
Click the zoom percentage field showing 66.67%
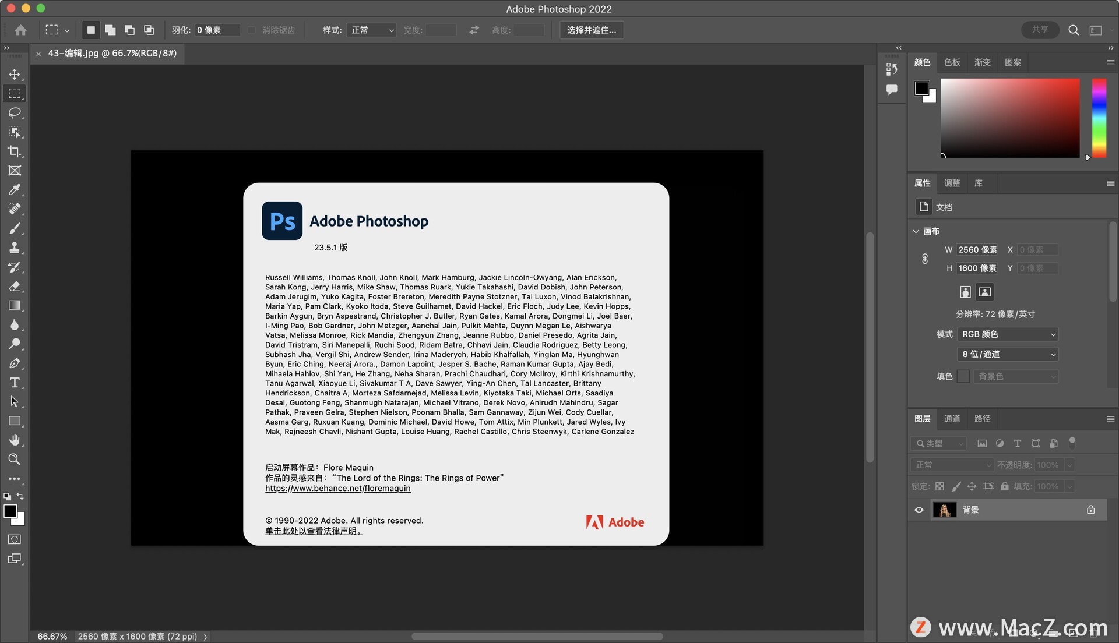(x=51, y=636)
